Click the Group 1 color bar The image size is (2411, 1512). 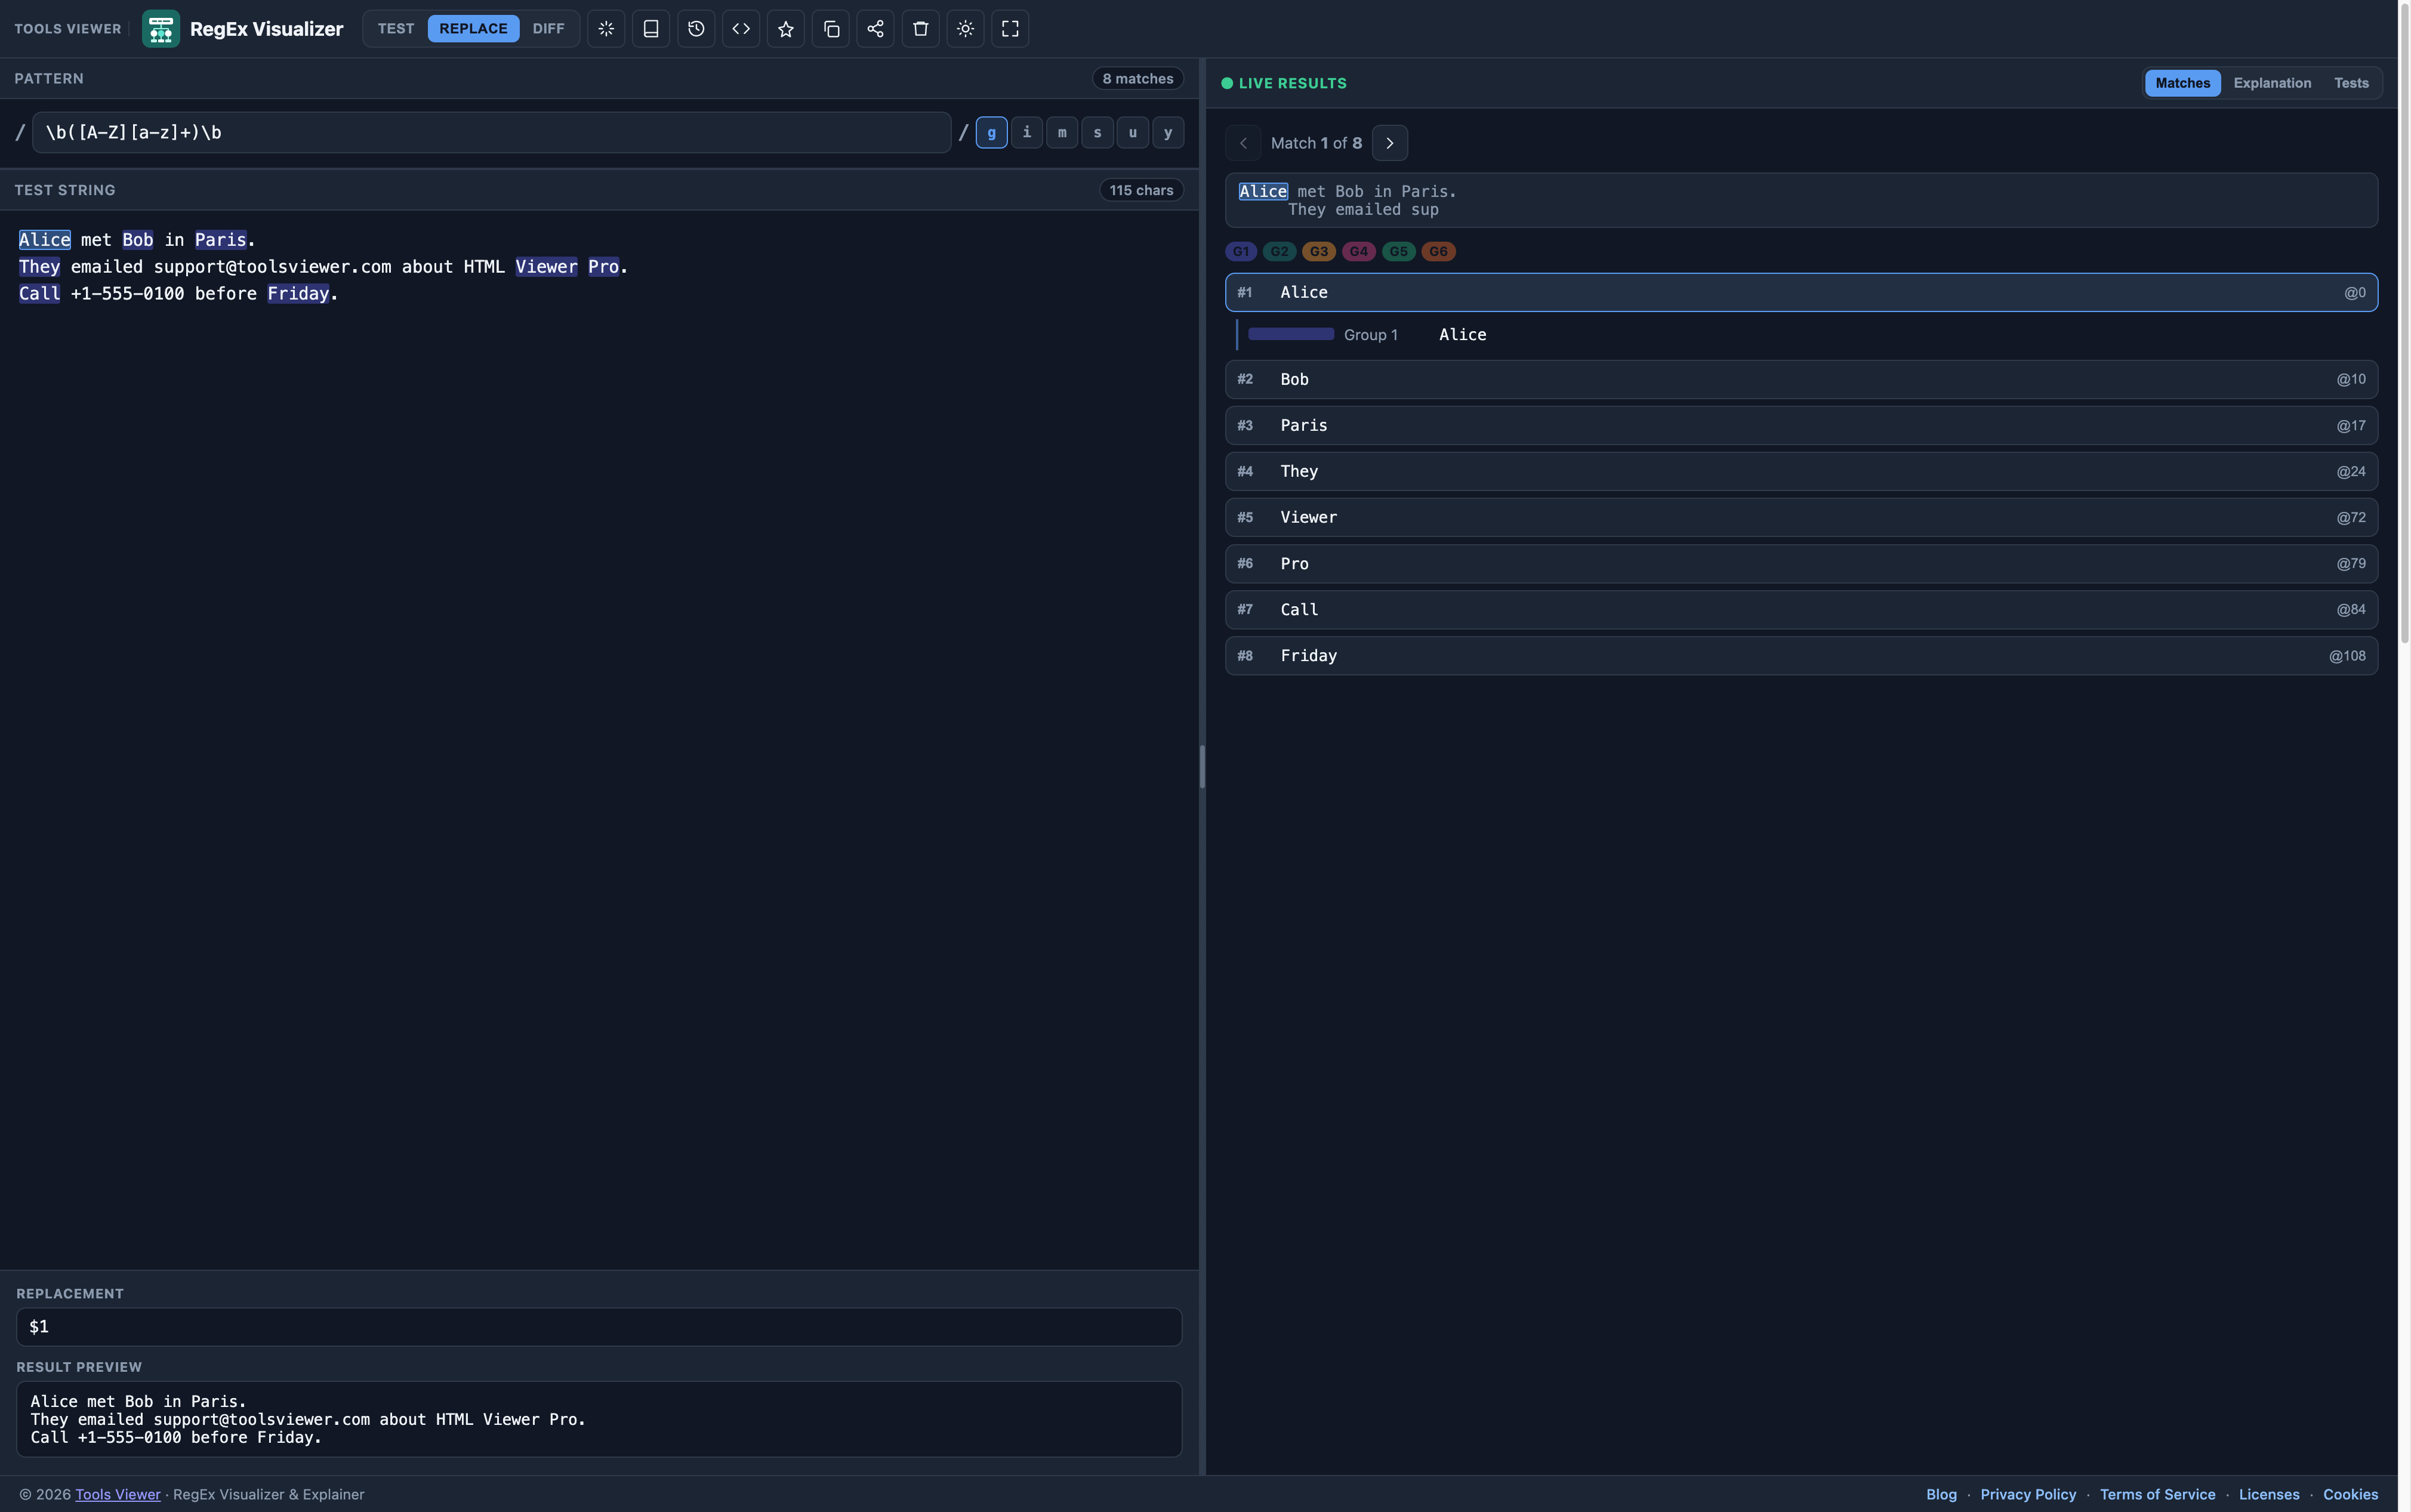[1291, 335]
